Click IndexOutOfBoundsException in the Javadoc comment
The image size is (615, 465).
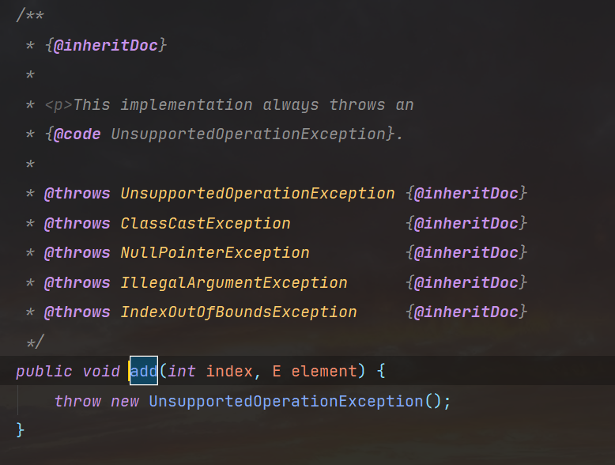click(239, 312)
